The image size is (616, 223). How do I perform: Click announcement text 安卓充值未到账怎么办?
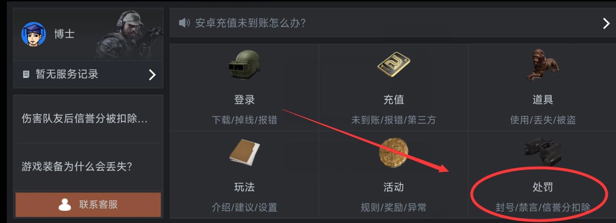click(250, 23)
